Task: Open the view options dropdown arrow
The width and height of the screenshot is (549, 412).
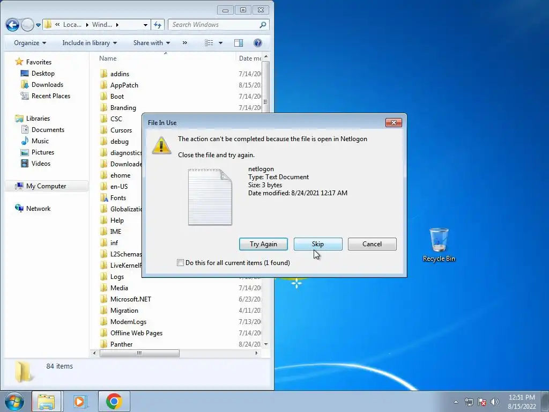Action: click(x=220, y=43)
